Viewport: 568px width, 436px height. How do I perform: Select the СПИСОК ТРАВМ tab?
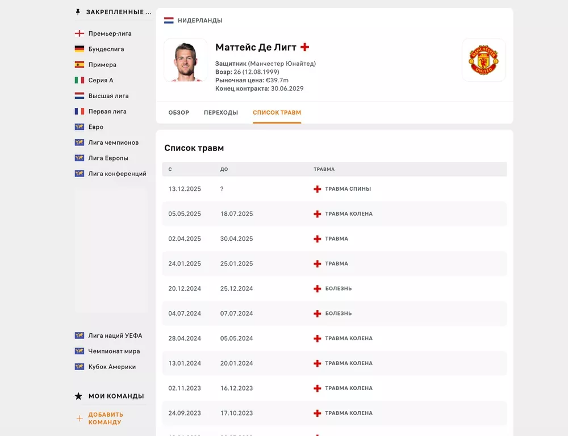coord(277,112)
